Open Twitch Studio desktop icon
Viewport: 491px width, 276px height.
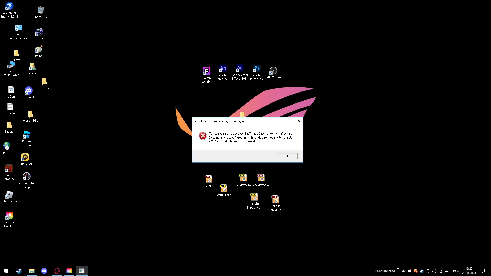pos(206,74)
